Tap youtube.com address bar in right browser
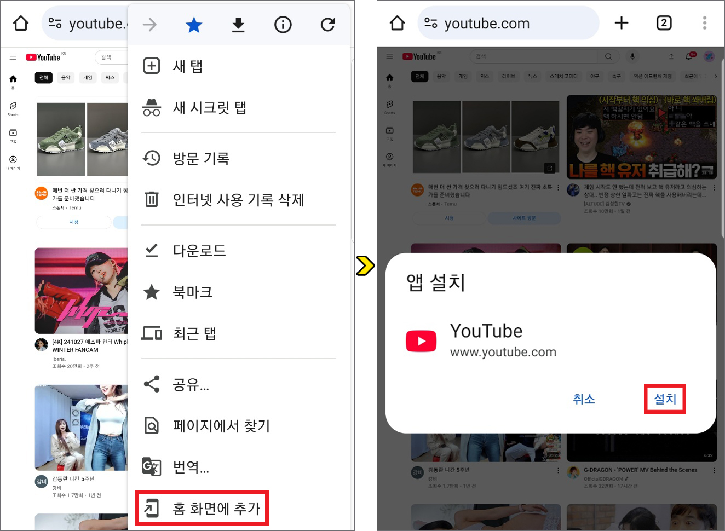 coord(509,23)
